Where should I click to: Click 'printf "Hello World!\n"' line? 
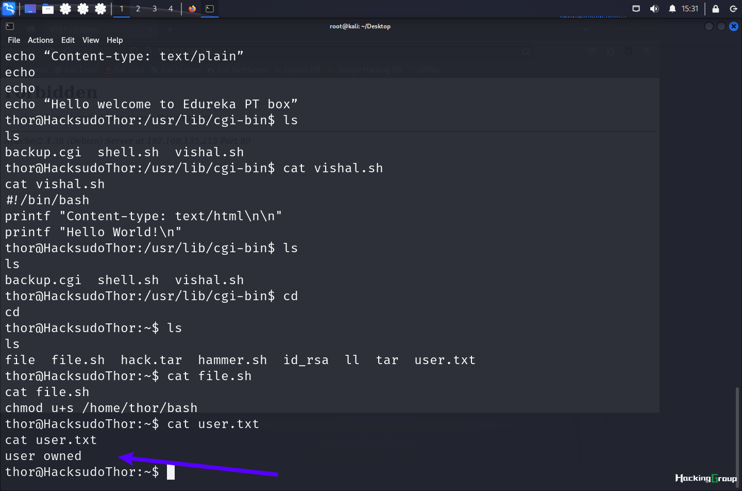(x=93, y=232)
